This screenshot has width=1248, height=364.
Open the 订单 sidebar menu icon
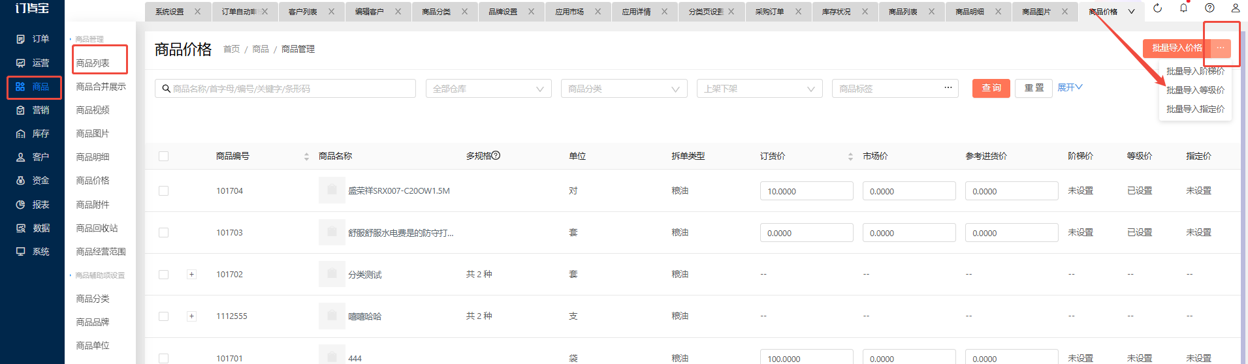20,39
